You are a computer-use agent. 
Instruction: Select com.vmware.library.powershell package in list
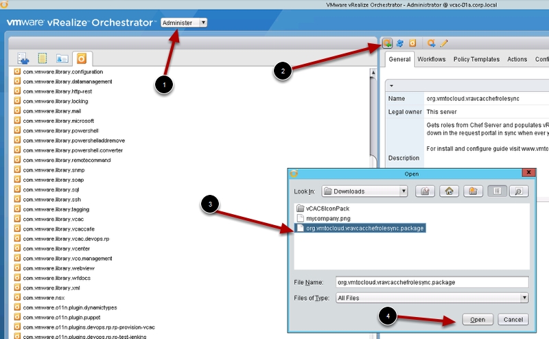60,130
